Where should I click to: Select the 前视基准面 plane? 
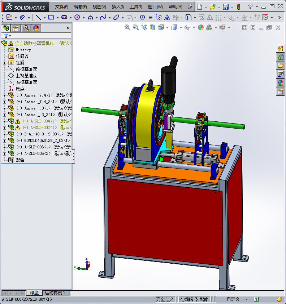26,70
